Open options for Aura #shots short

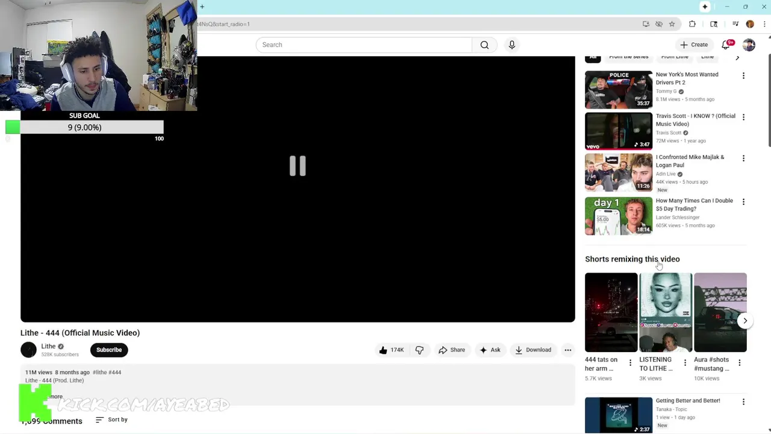pyautogui.click(x=740, y=363)
